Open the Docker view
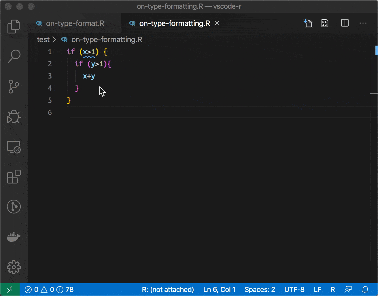 pyautogui.click(x=14, y=237)
